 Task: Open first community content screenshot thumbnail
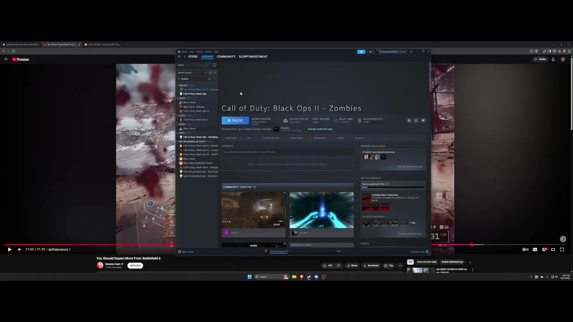(x=253, y=210)
